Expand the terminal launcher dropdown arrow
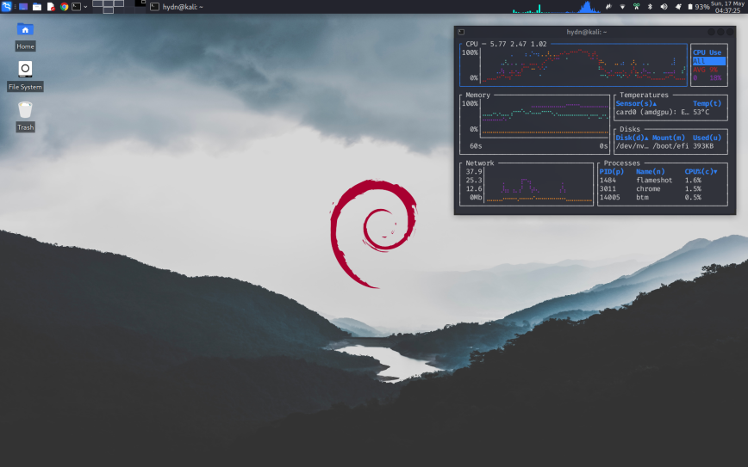The width and height of the screenshot is (748, 467). pos(85,7)
